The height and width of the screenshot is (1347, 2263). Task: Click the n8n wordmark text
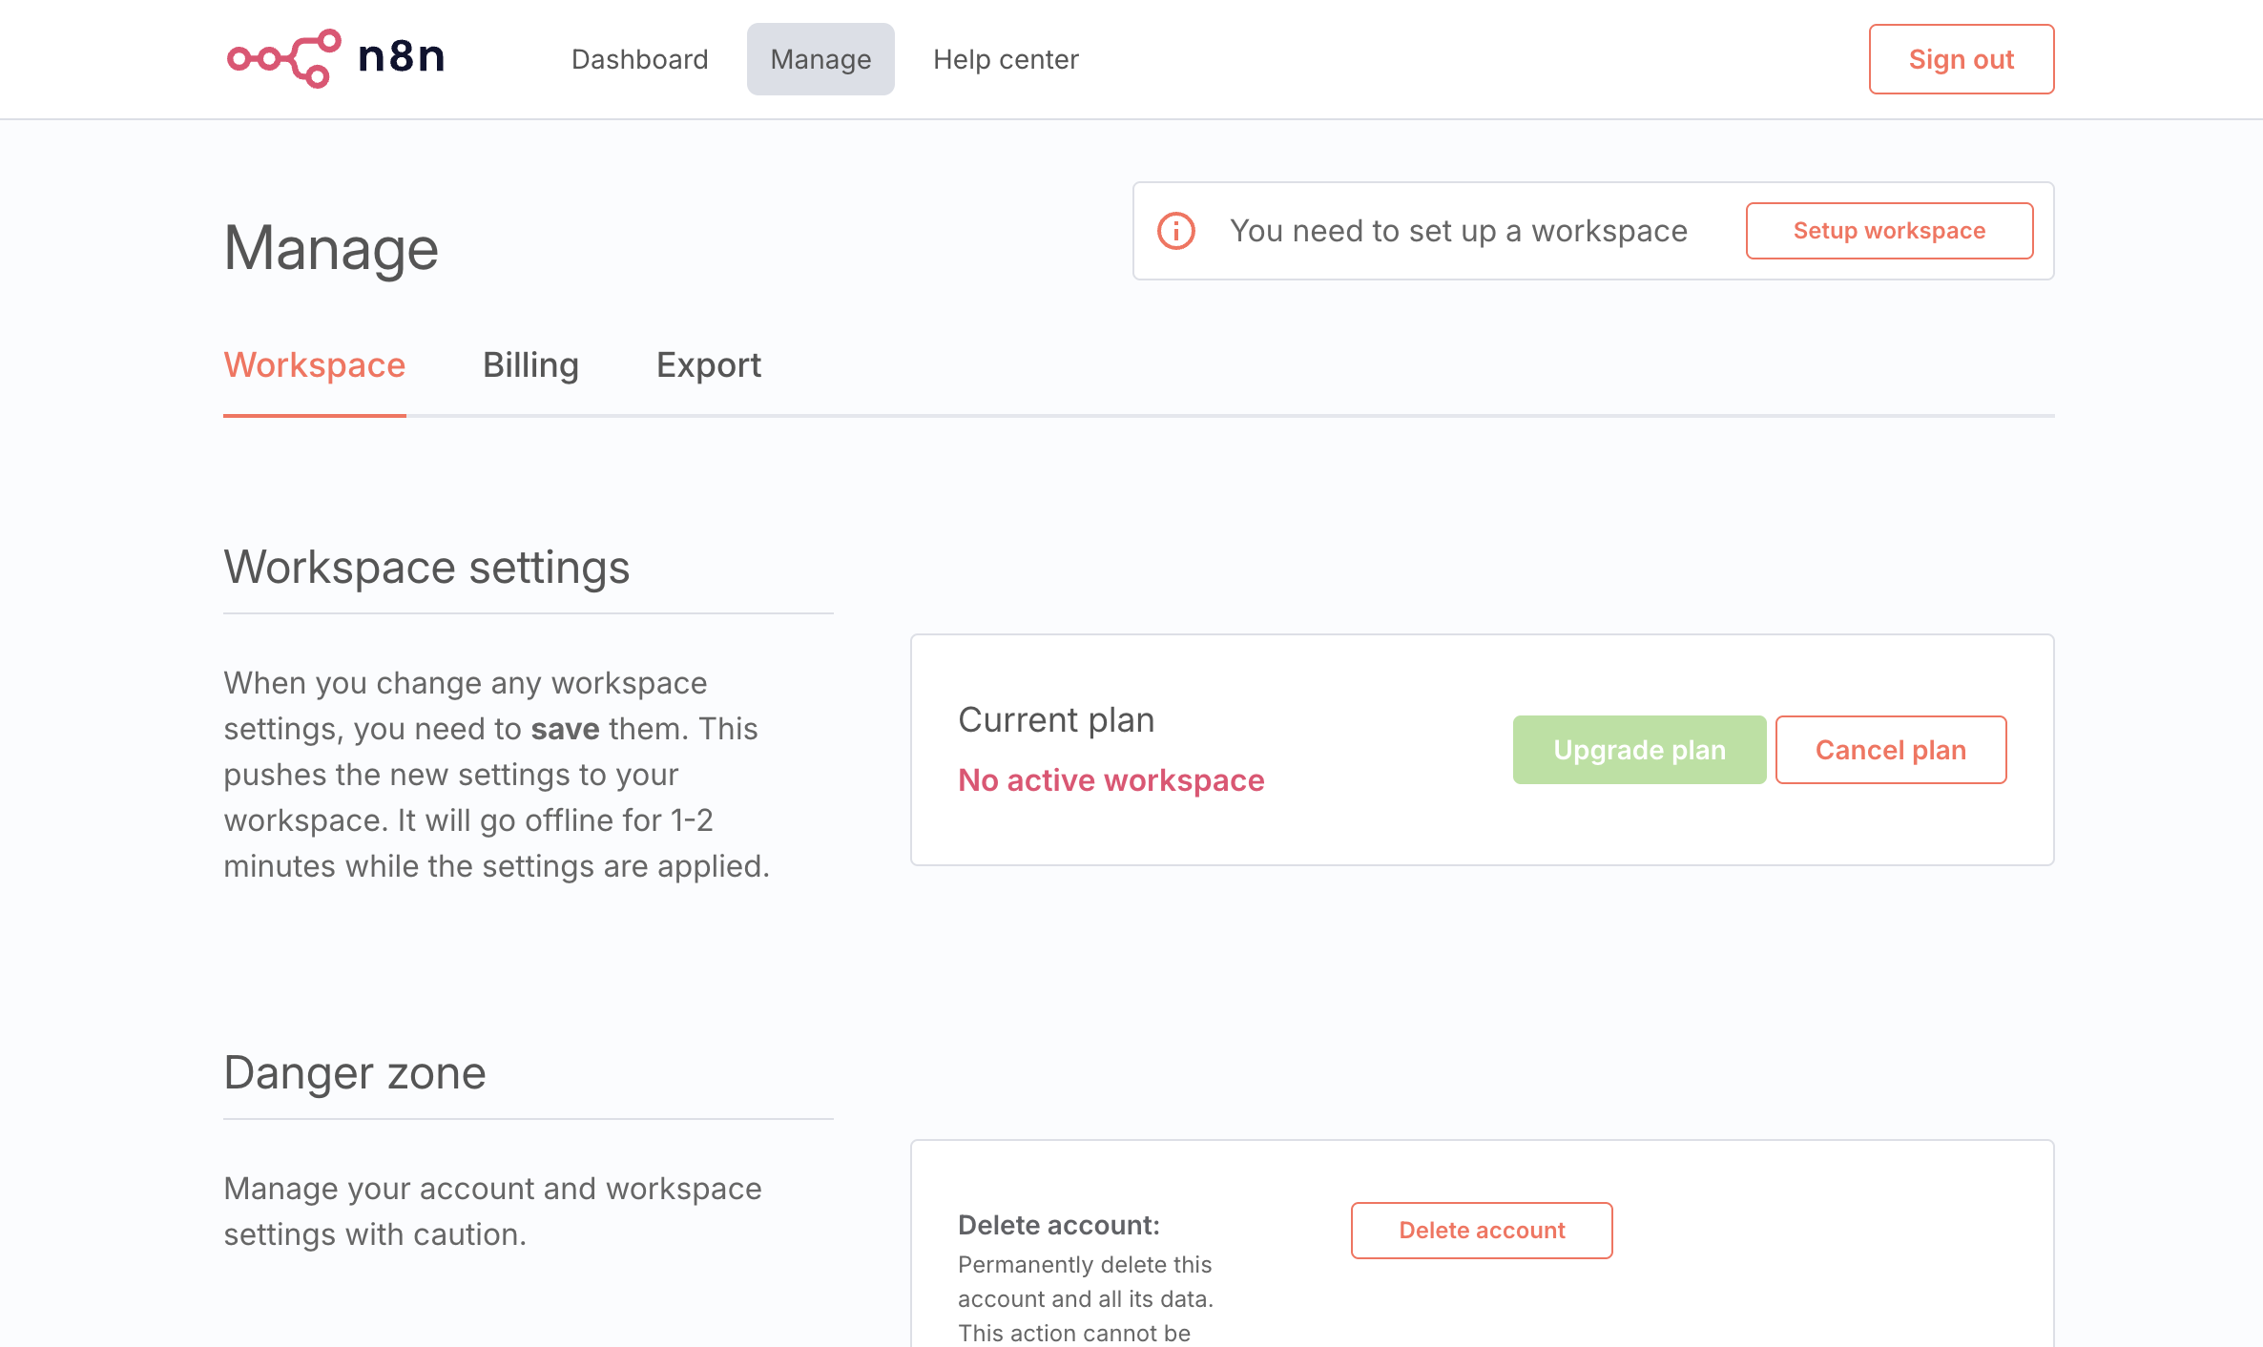(x=402, y=58)
